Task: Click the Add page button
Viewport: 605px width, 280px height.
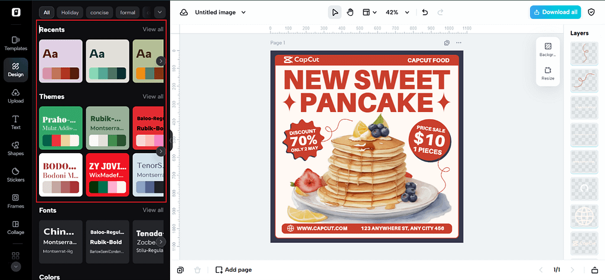Action: (233, 269)
